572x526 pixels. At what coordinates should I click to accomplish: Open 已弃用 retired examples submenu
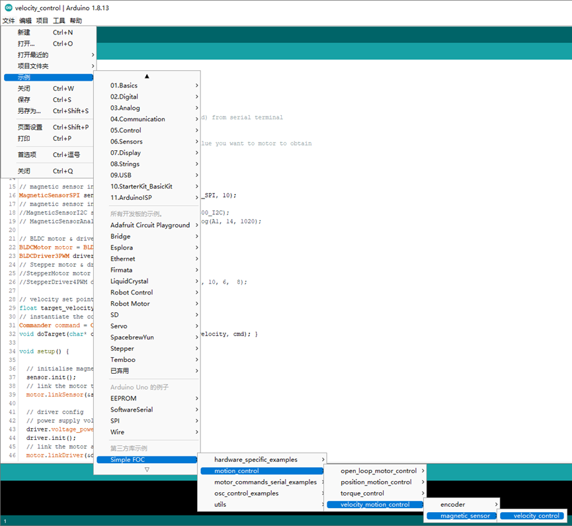pyautogui.click(x=147, y=371)
